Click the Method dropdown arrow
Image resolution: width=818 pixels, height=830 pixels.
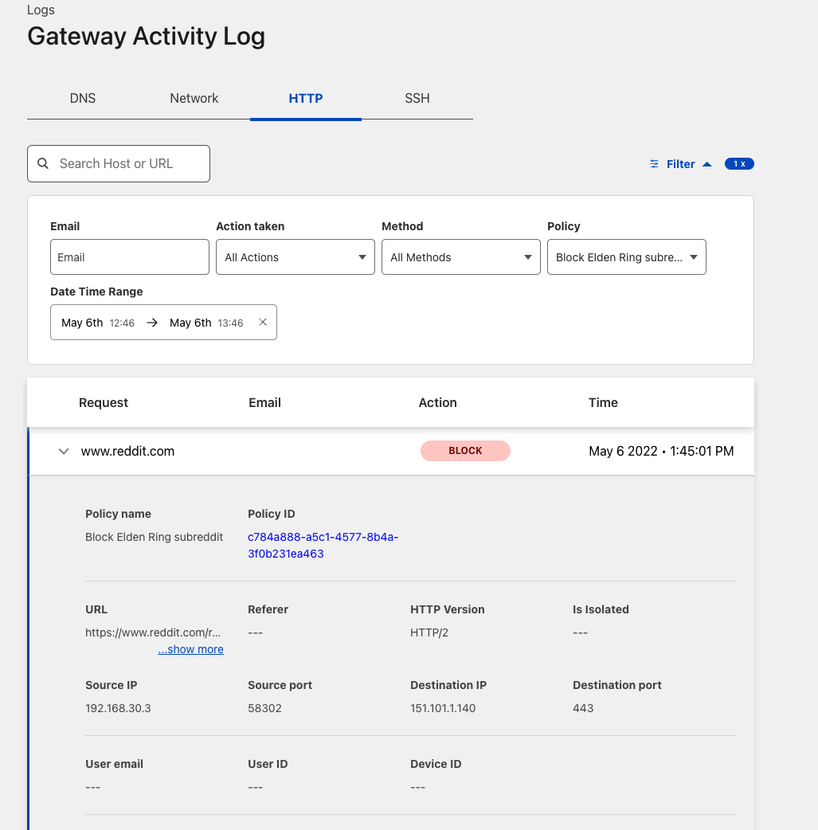pyautogui.click(x=527, y=256)
